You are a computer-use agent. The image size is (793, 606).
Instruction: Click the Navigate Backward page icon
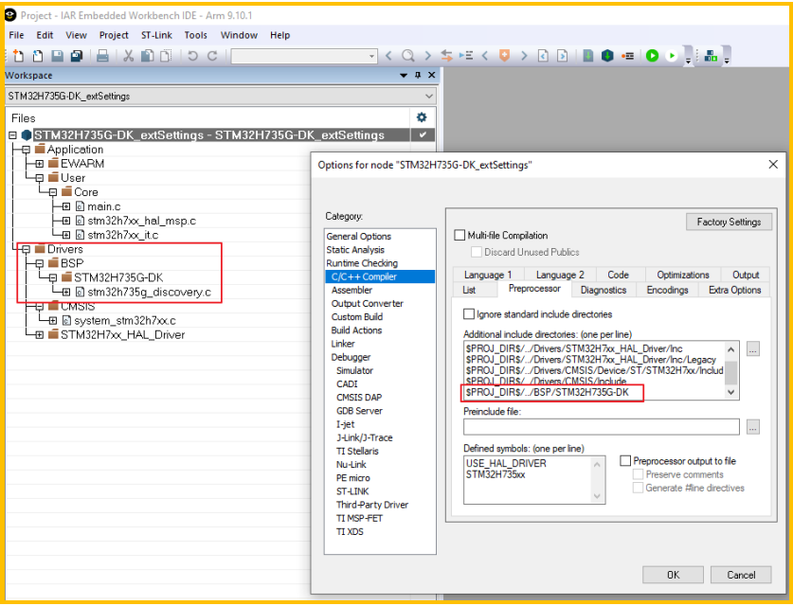543,56
